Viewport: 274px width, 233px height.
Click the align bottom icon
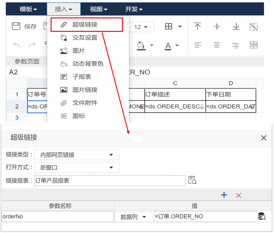point(236,26)
